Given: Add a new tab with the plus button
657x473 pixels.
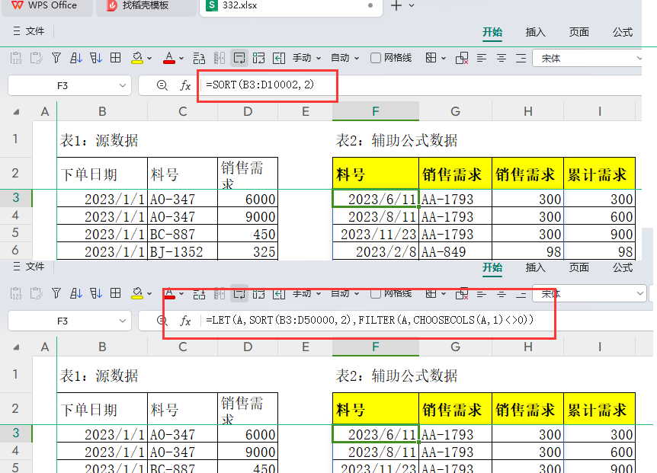Looking at the screenshot, I should (396, 5).
